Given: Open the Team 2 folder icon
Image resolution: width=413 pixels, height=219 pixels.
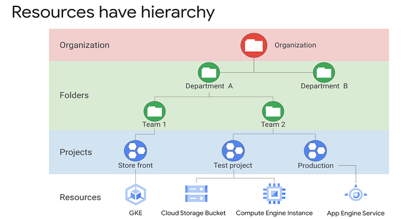Looking at the screenshot, I should [273, 111].
